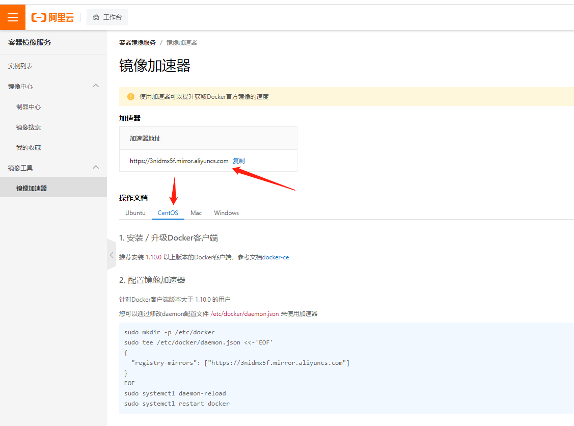Collapse the sidebar with arrow handle
Viewport: 574px width, 426px height.
111,255
